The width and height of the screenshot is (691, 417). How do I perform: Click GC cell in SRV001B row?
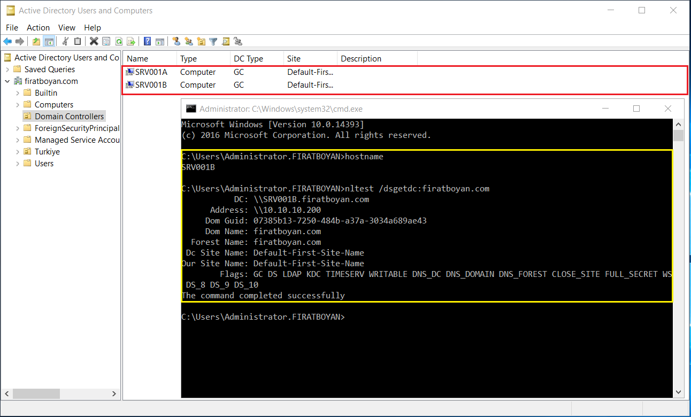tap(239, 85)
